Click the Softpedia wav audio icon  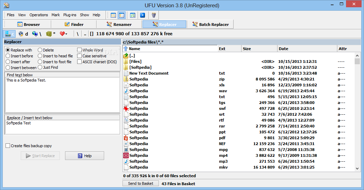126,91
